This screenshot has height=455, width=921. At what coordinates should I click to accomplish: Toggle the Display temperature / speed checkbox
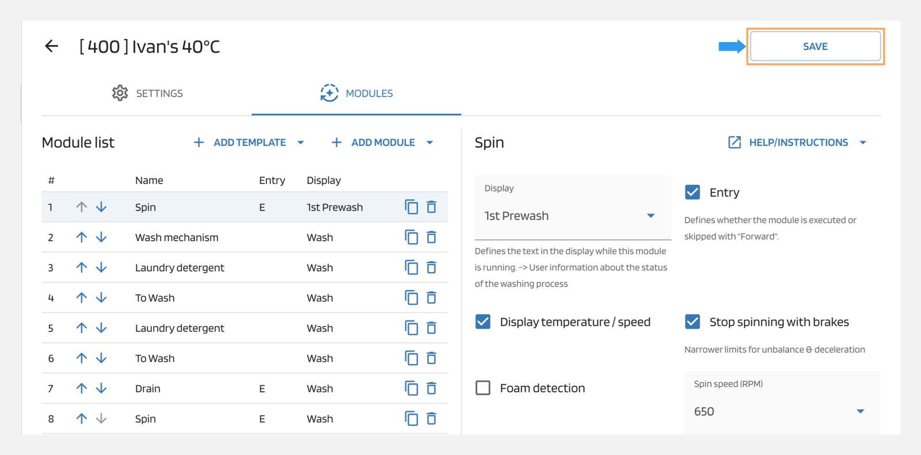click(x=483, y=322)
